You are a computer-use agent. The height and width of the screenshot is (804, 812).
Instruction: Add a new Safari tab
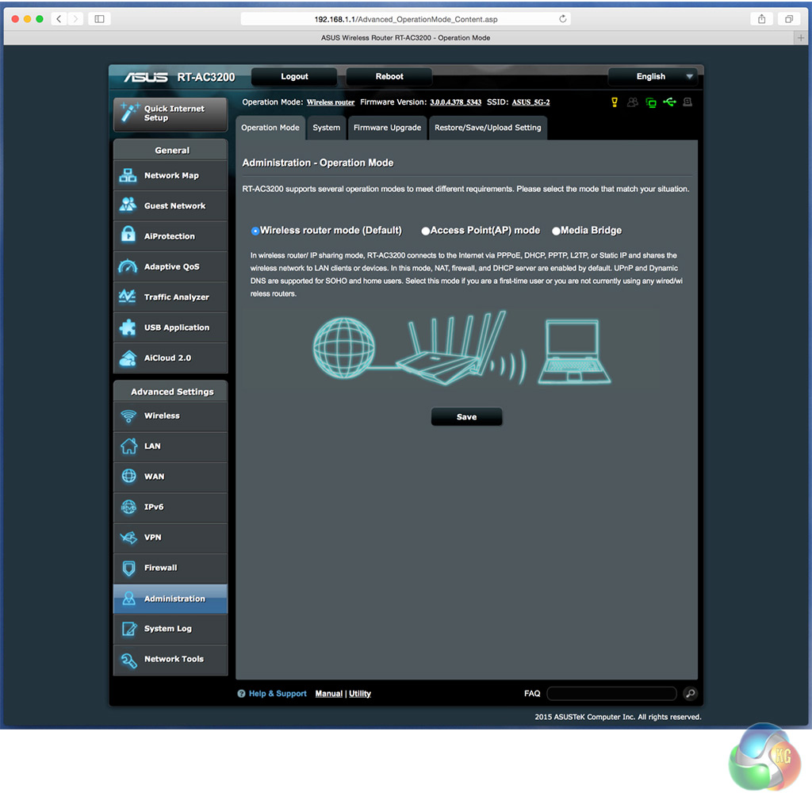(801, 38)
